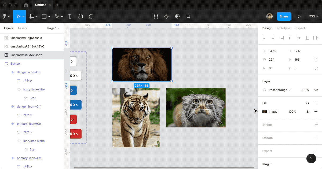Viewport: 322px width, 169px height.
Task: Switch to the Prototype tab
Action: 283,28
